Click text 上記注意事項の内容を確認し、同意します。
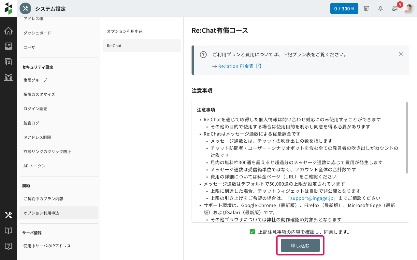417x260 pixels. click(x=304, y=232)
